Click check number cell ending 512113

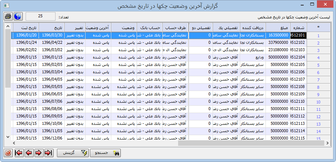(299, 124)
